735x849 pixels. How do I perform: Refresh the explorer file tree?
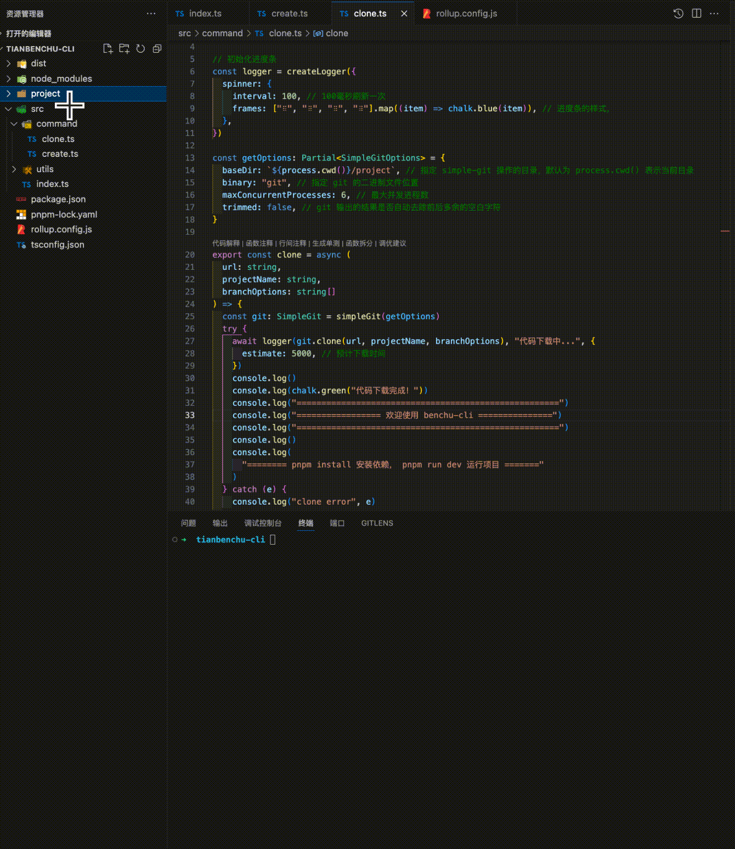click(x=140, y=49)
